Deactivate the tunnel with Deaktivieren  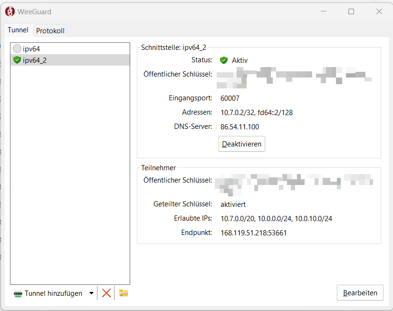[241, 144]
